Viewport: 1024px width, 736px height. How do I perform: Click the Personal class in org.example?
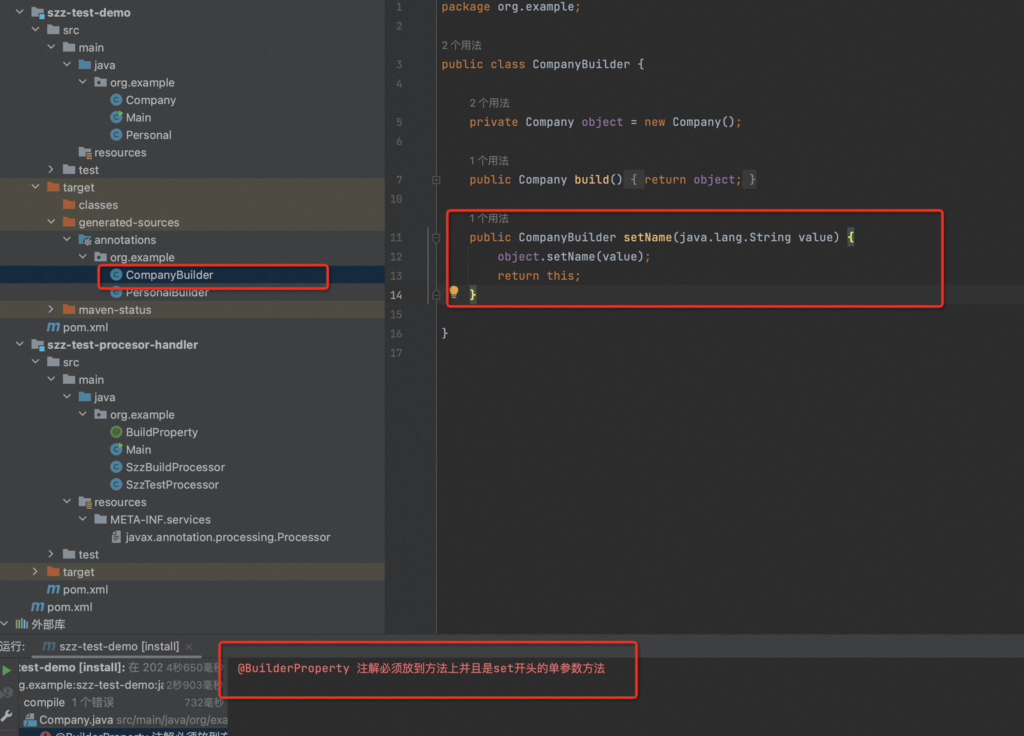(147, 135)
